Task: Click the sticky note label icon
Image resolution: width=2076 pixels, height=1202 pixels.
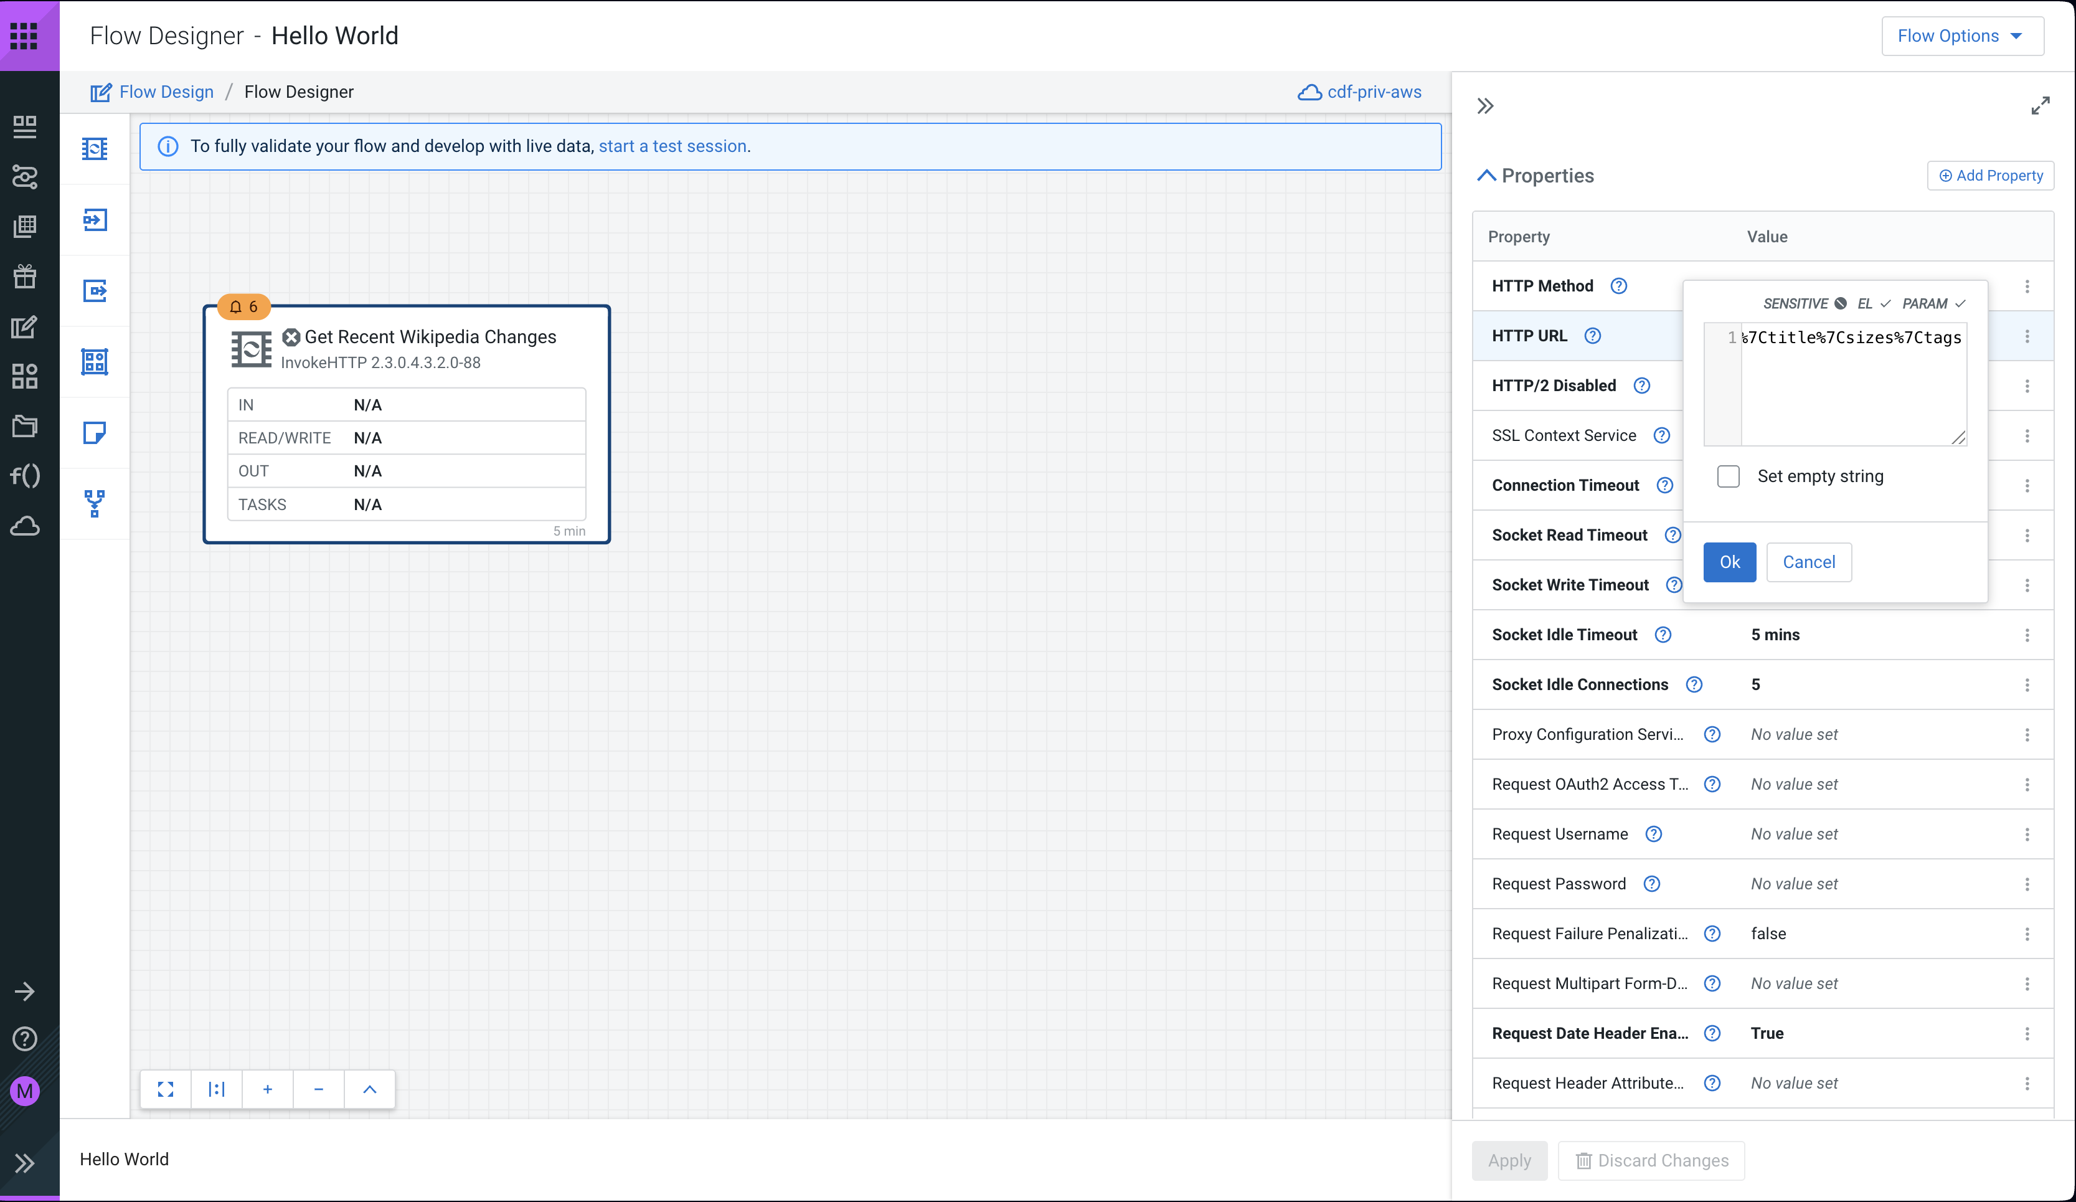Action: pos(95,432)
